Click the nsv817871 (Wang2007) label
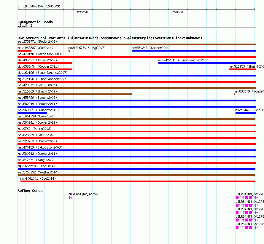 tap(36, 160)
